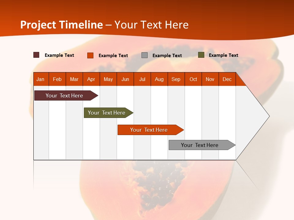This screenshot has width=294, height=220.
Task: Select the Jan month header cell
Action: tap(40, 79)
